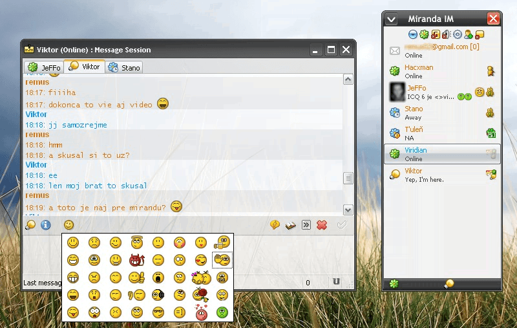
Task: Switch to the Viktor chat tab
Action: (85, 67)
